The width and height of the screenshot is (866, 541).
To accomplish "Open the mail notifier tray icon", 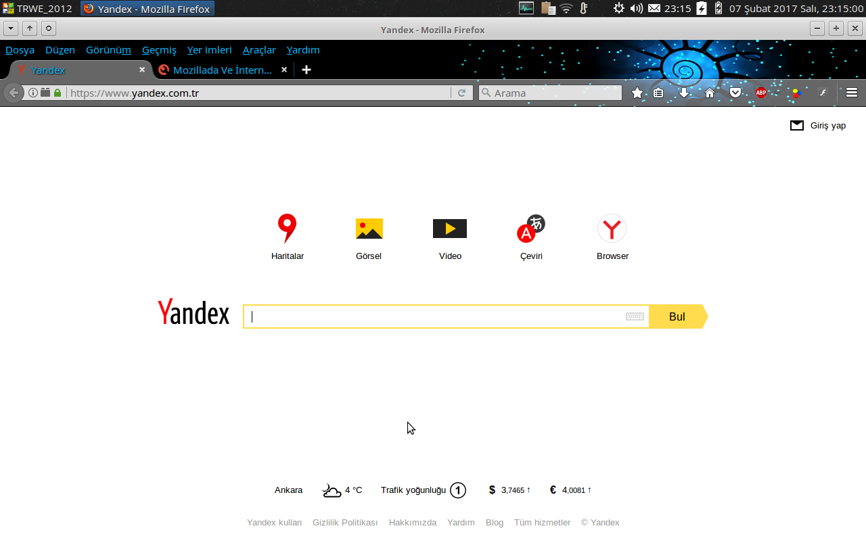I will (x=654, y=9).
